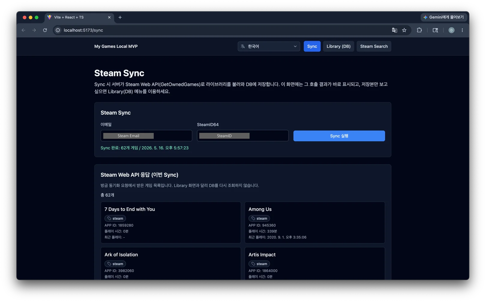Image resolution: width=486 pixels, height=302 pixels.
Task: Click the Gemini ask button
Action: [443, 17]
